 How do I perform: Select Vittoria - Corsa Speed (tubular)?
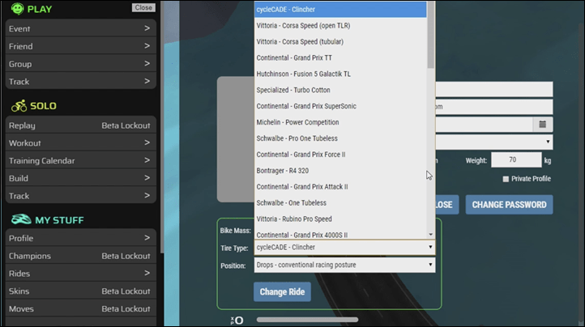tap(340, 41)
